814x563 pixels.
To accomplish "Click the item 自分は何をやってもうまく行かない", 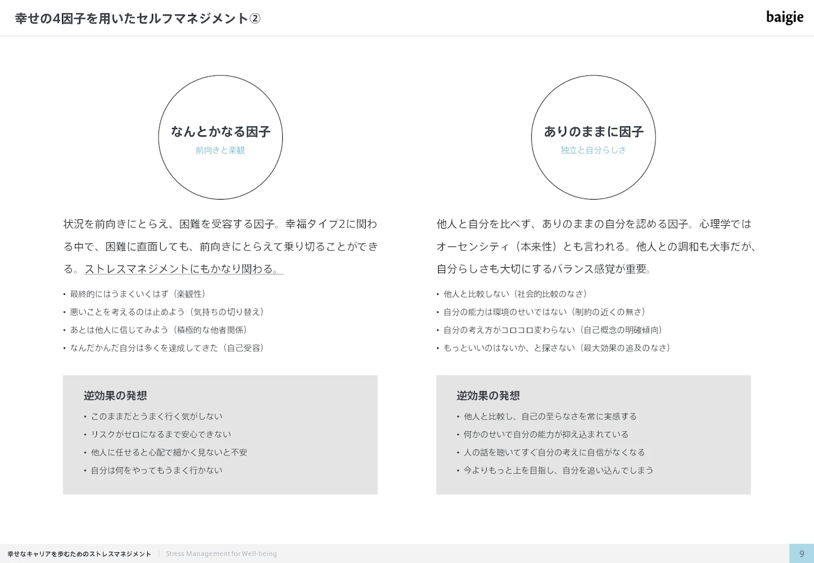I will pos(153,470).
